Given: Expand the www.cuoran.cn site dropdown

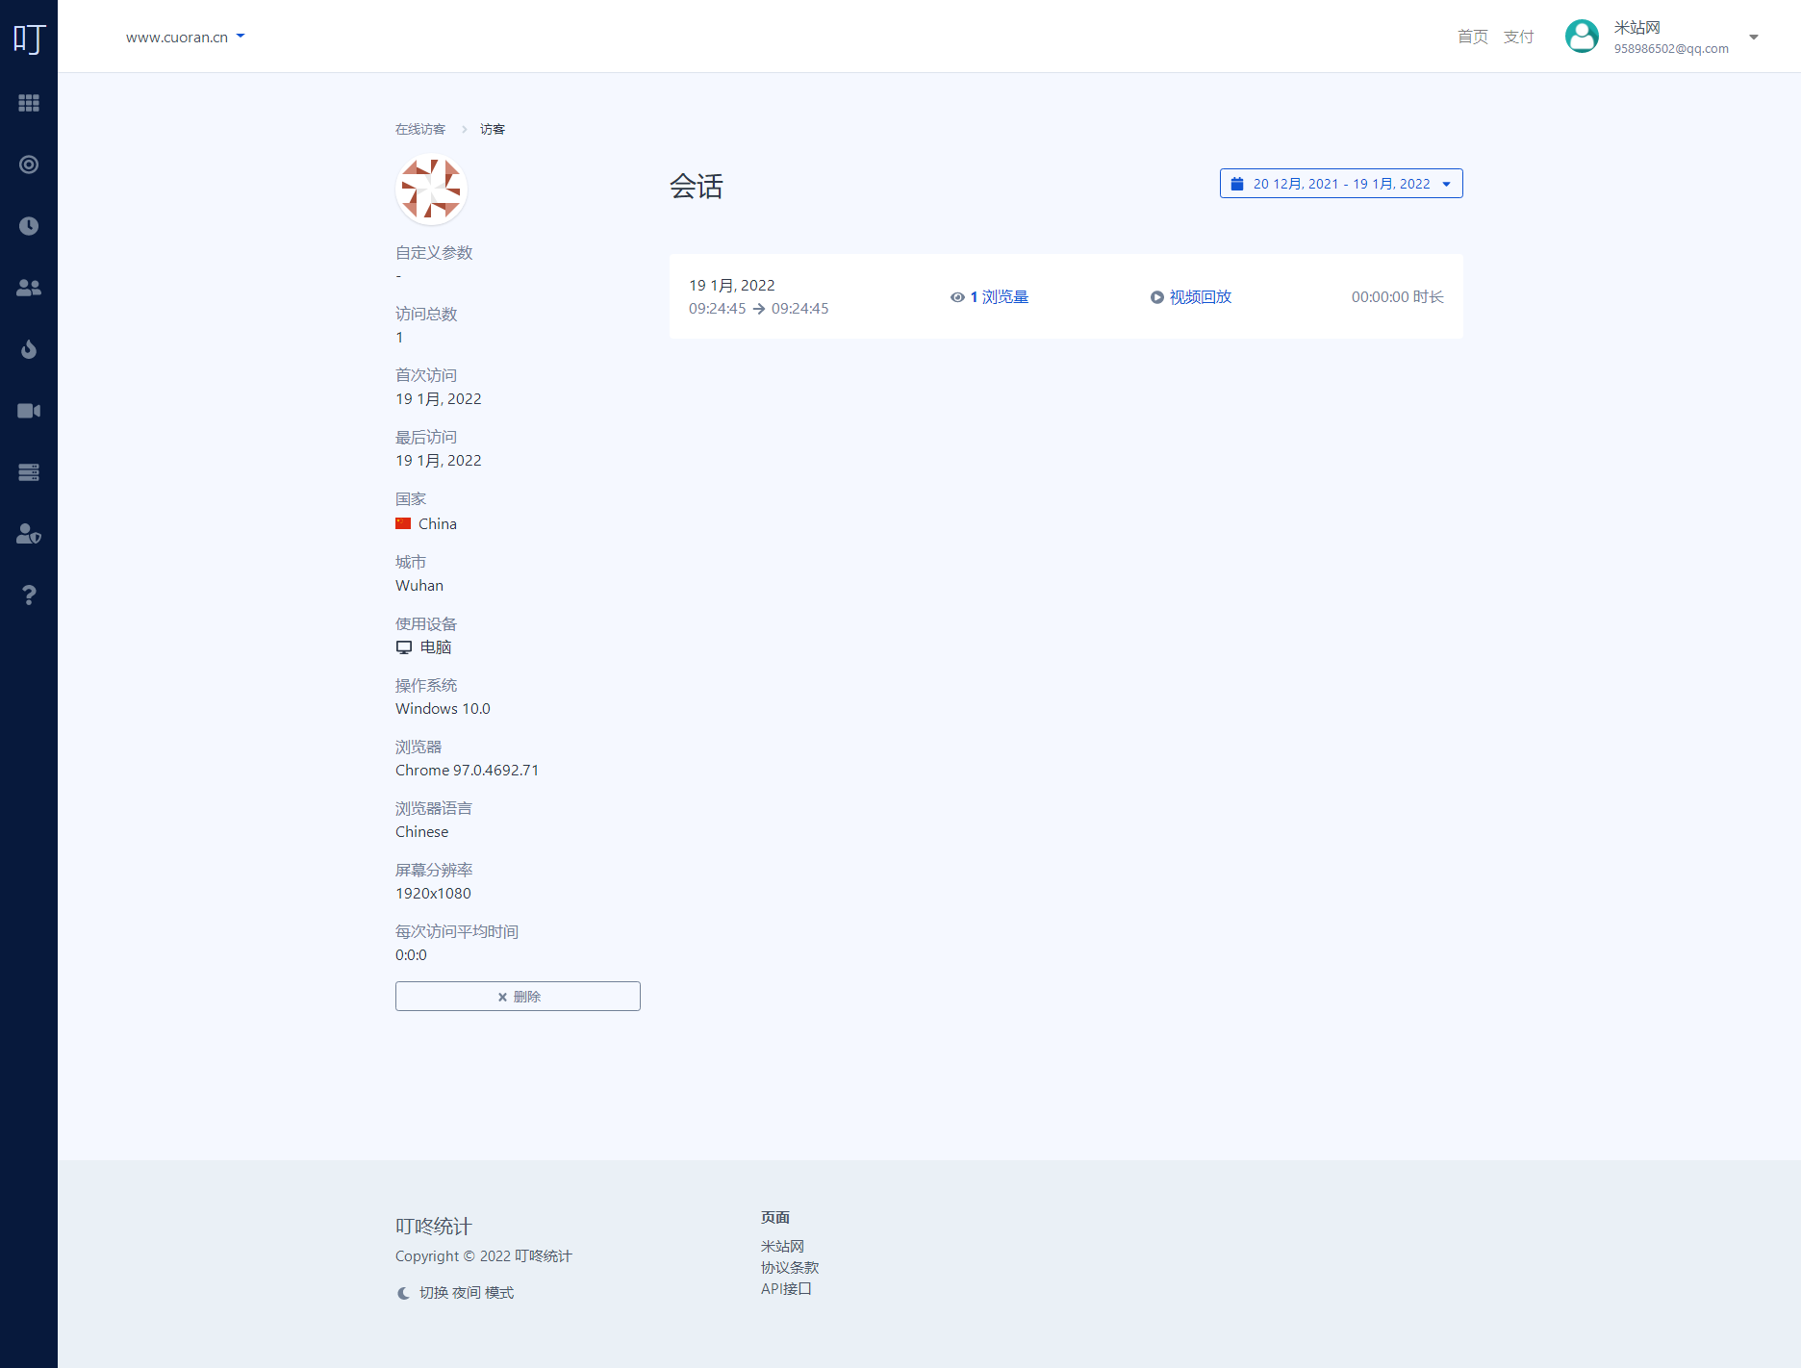Looking at the screenshot, I should pyautogui.click(x=185, y=38).
